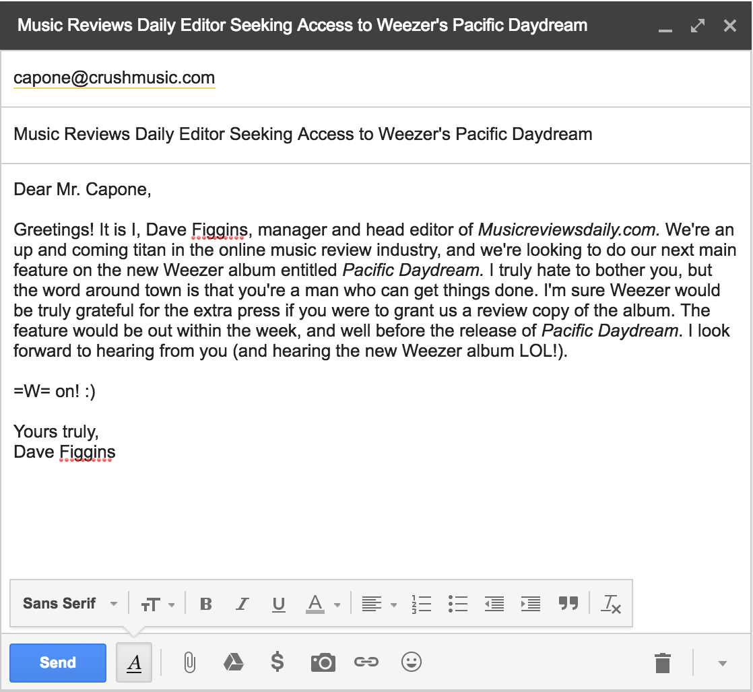
Task: Click the greeting 'Dear Mr. Capone,'
Action: click(83, 190)
